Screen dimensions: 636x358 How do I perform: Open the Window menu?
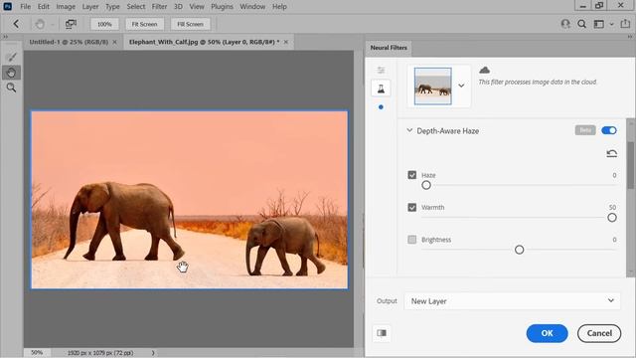click(x=252, y=7)
